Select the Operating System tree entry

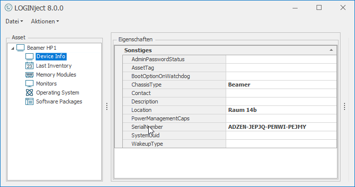tap(57, 93)
